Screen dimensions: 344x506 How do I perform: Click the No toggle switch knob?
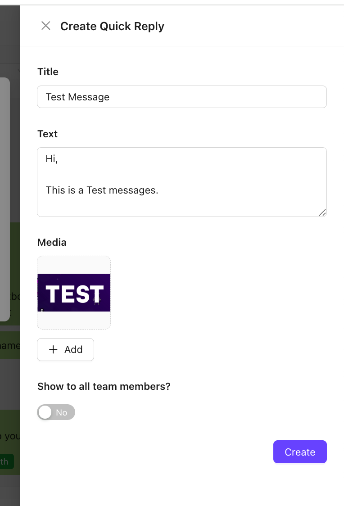pos(45,412)
